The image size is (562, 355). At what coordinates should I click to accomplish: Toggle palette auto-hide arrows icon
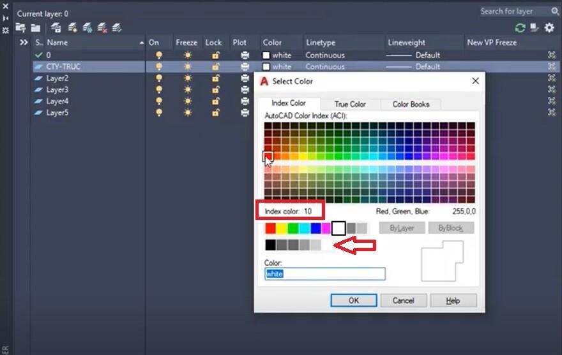click(5, 18)
